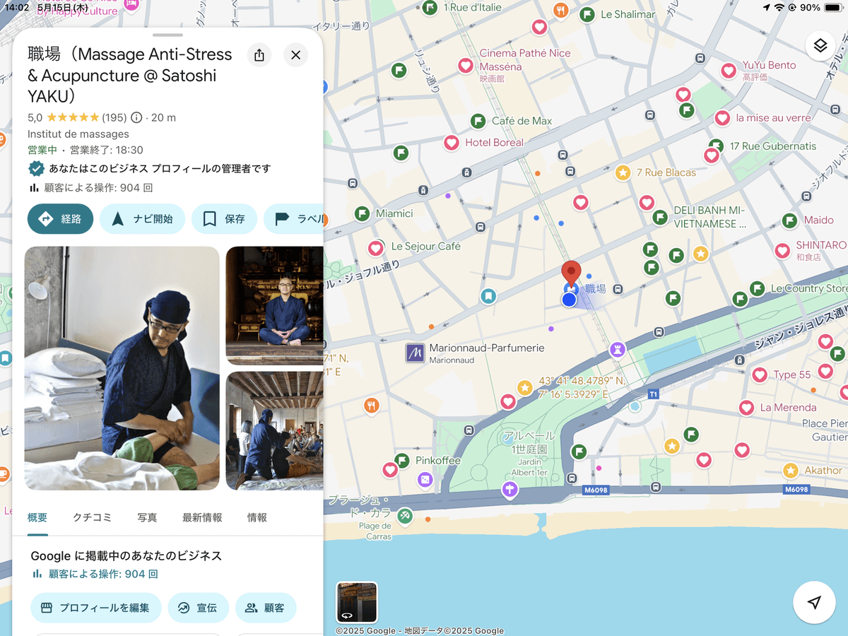Tap the 経路 directions button
This screenshot has height=636, width=848.
click(60, 219)
